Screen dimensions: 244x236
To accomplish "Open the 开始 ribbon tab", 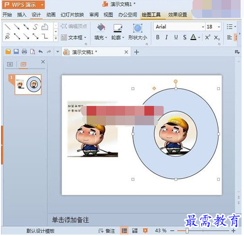I will point(7,15).
